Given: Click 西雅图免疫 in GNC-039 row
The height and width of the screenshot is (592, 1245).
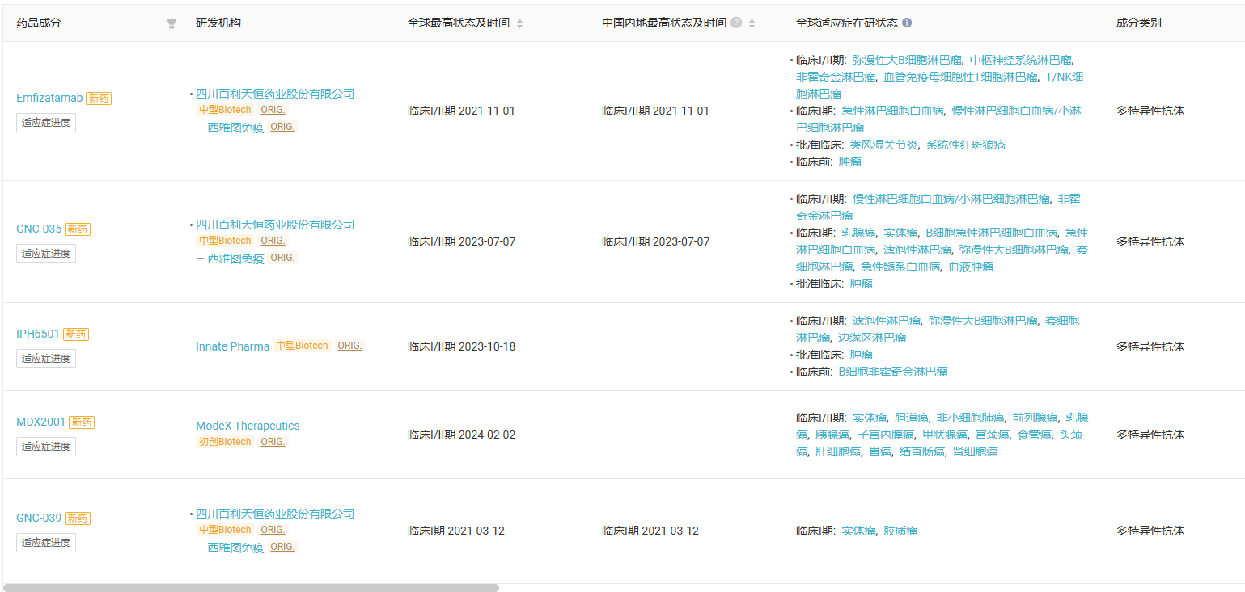Looking at the screenshot, I should point(235,548).
